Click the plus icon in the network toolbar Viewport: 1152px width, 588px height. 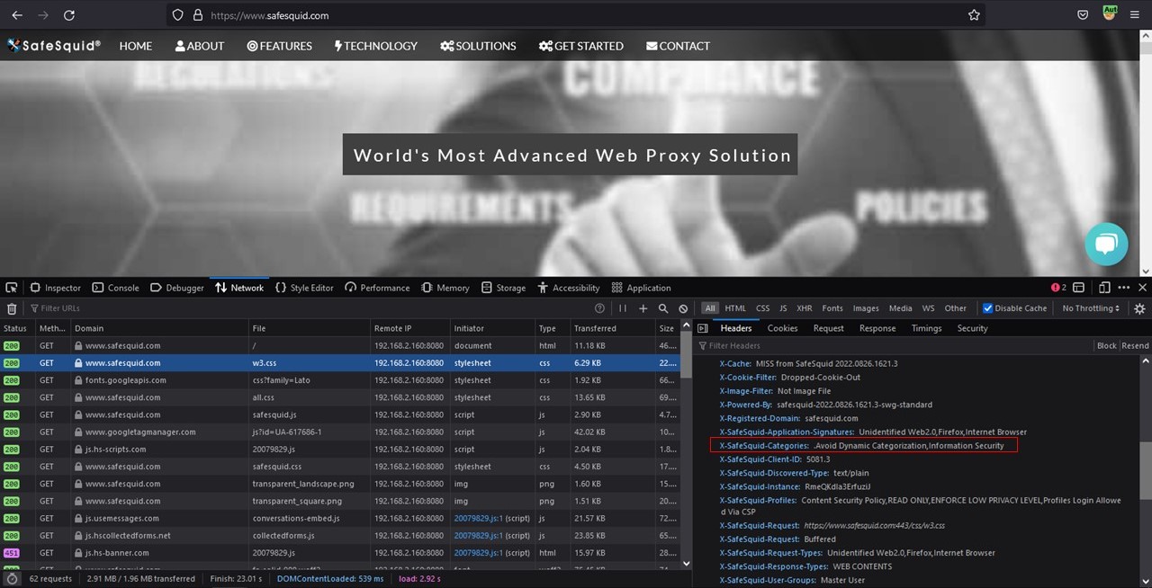tap(643, 308)
